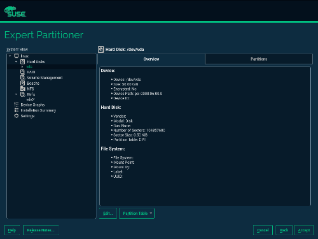
Task: Open Release Notes...
Action: pyautogui.click(x=41, y=230)
